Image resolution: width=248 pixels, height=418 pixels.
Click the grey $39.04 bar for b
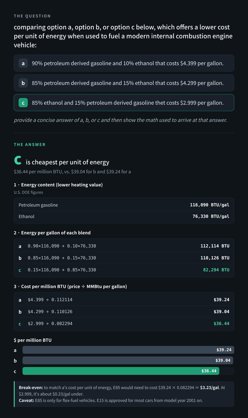(x=128, y=360)
